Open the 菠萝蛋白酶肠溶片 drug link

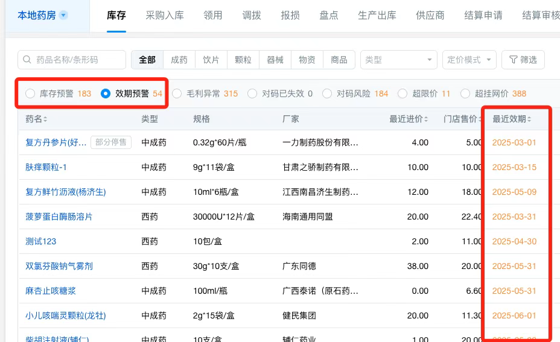59,217
